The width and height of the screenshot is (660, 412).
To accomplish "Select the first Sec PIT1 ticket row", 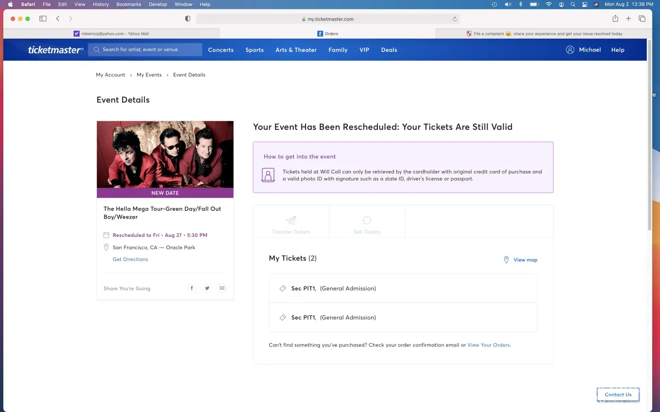I will (403, 288).
